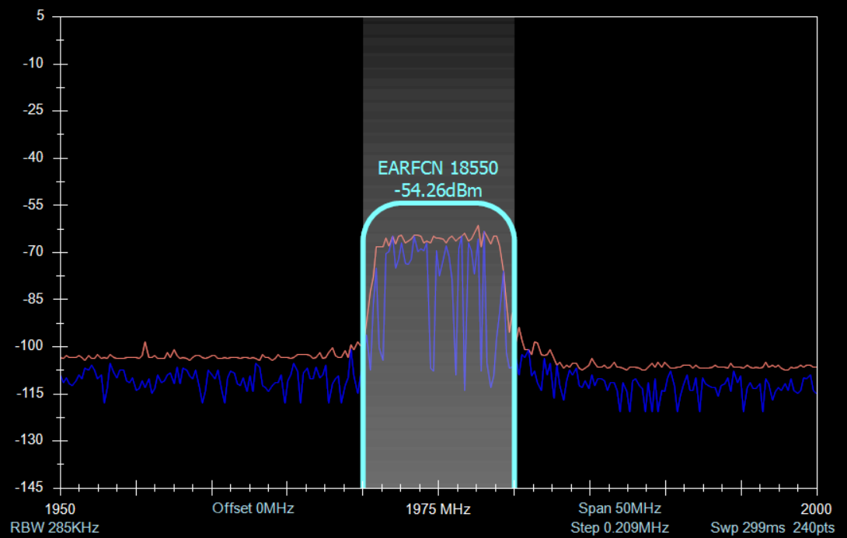
Task: Click the 240pts sweep points value
Action: (x=814, y=528)
